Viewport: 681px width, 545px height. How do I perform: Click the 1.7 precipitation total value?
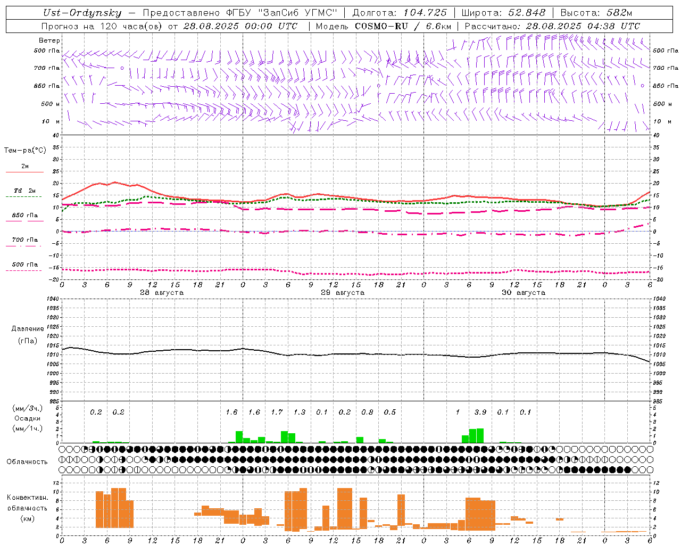pos(277,412)
